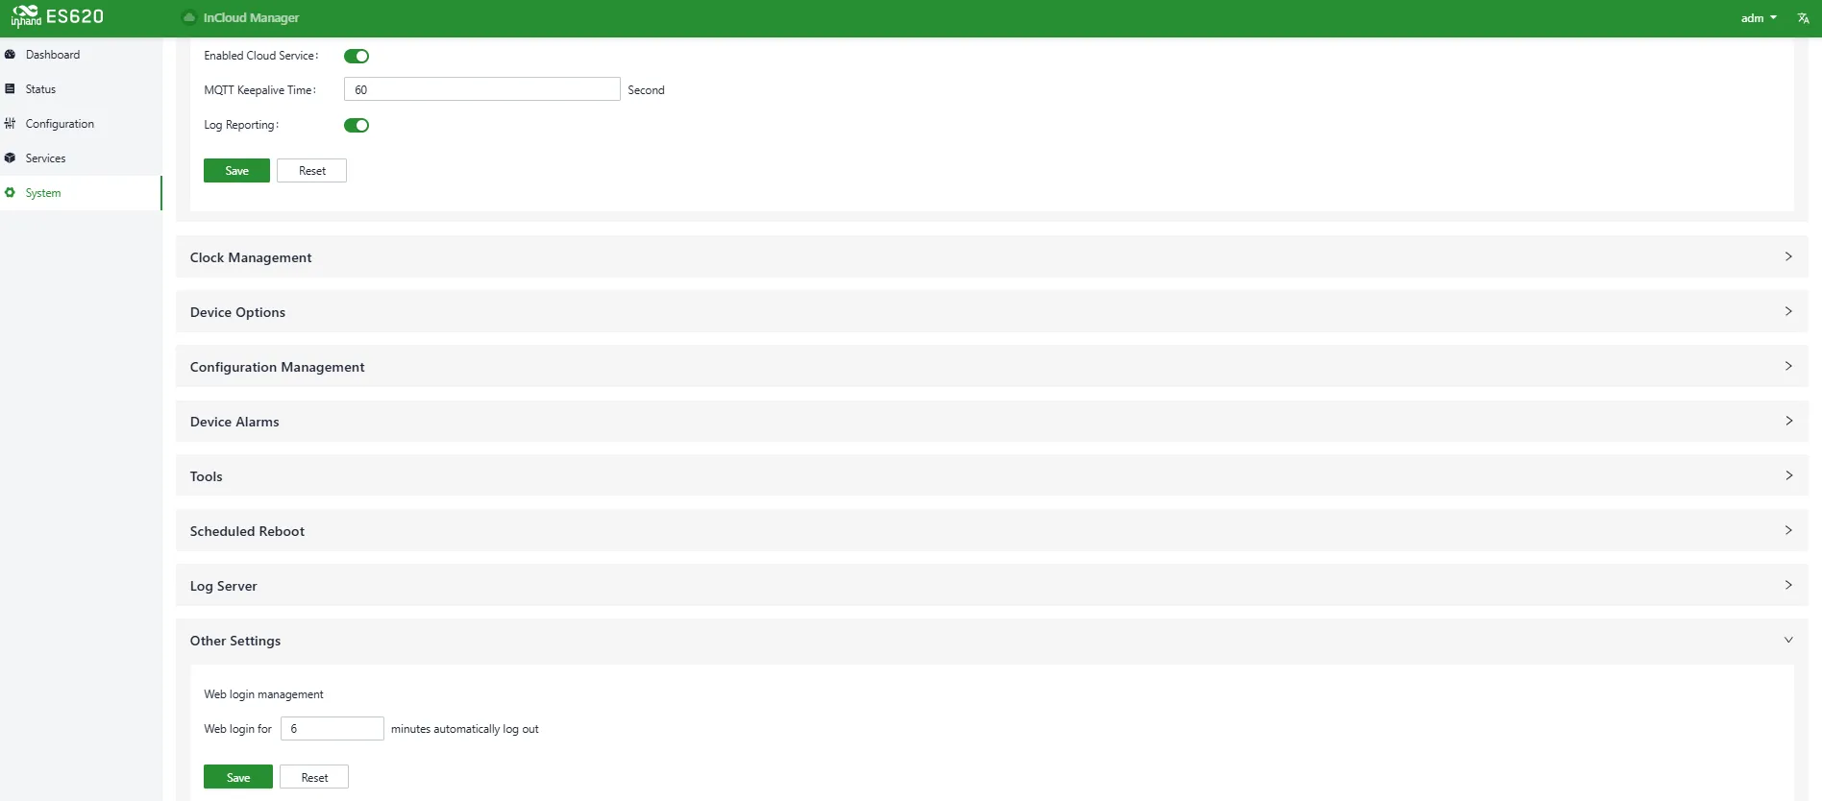Click the System gear icon

pos(10,193)
